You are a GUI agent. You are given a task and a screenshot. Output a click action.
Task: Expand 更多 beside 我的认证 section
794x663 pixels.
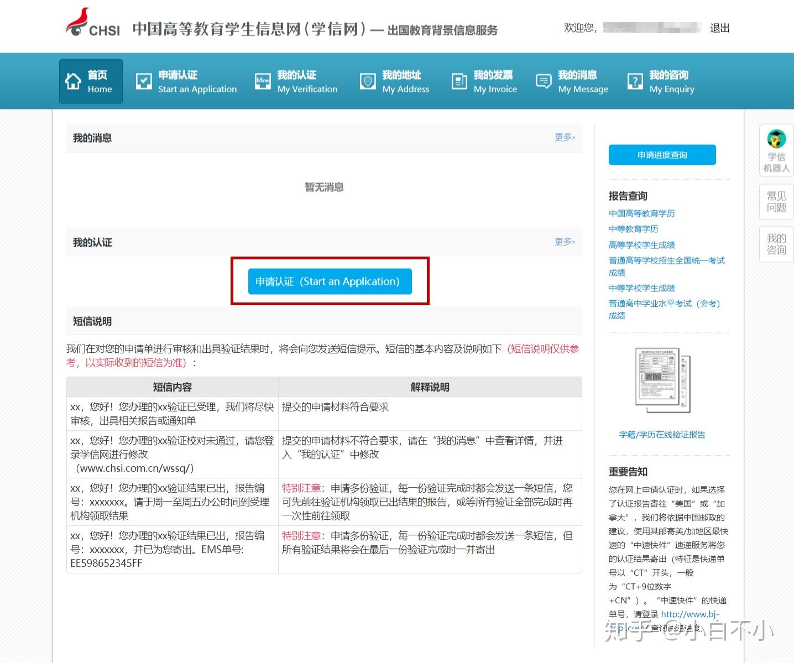(563, 242)
